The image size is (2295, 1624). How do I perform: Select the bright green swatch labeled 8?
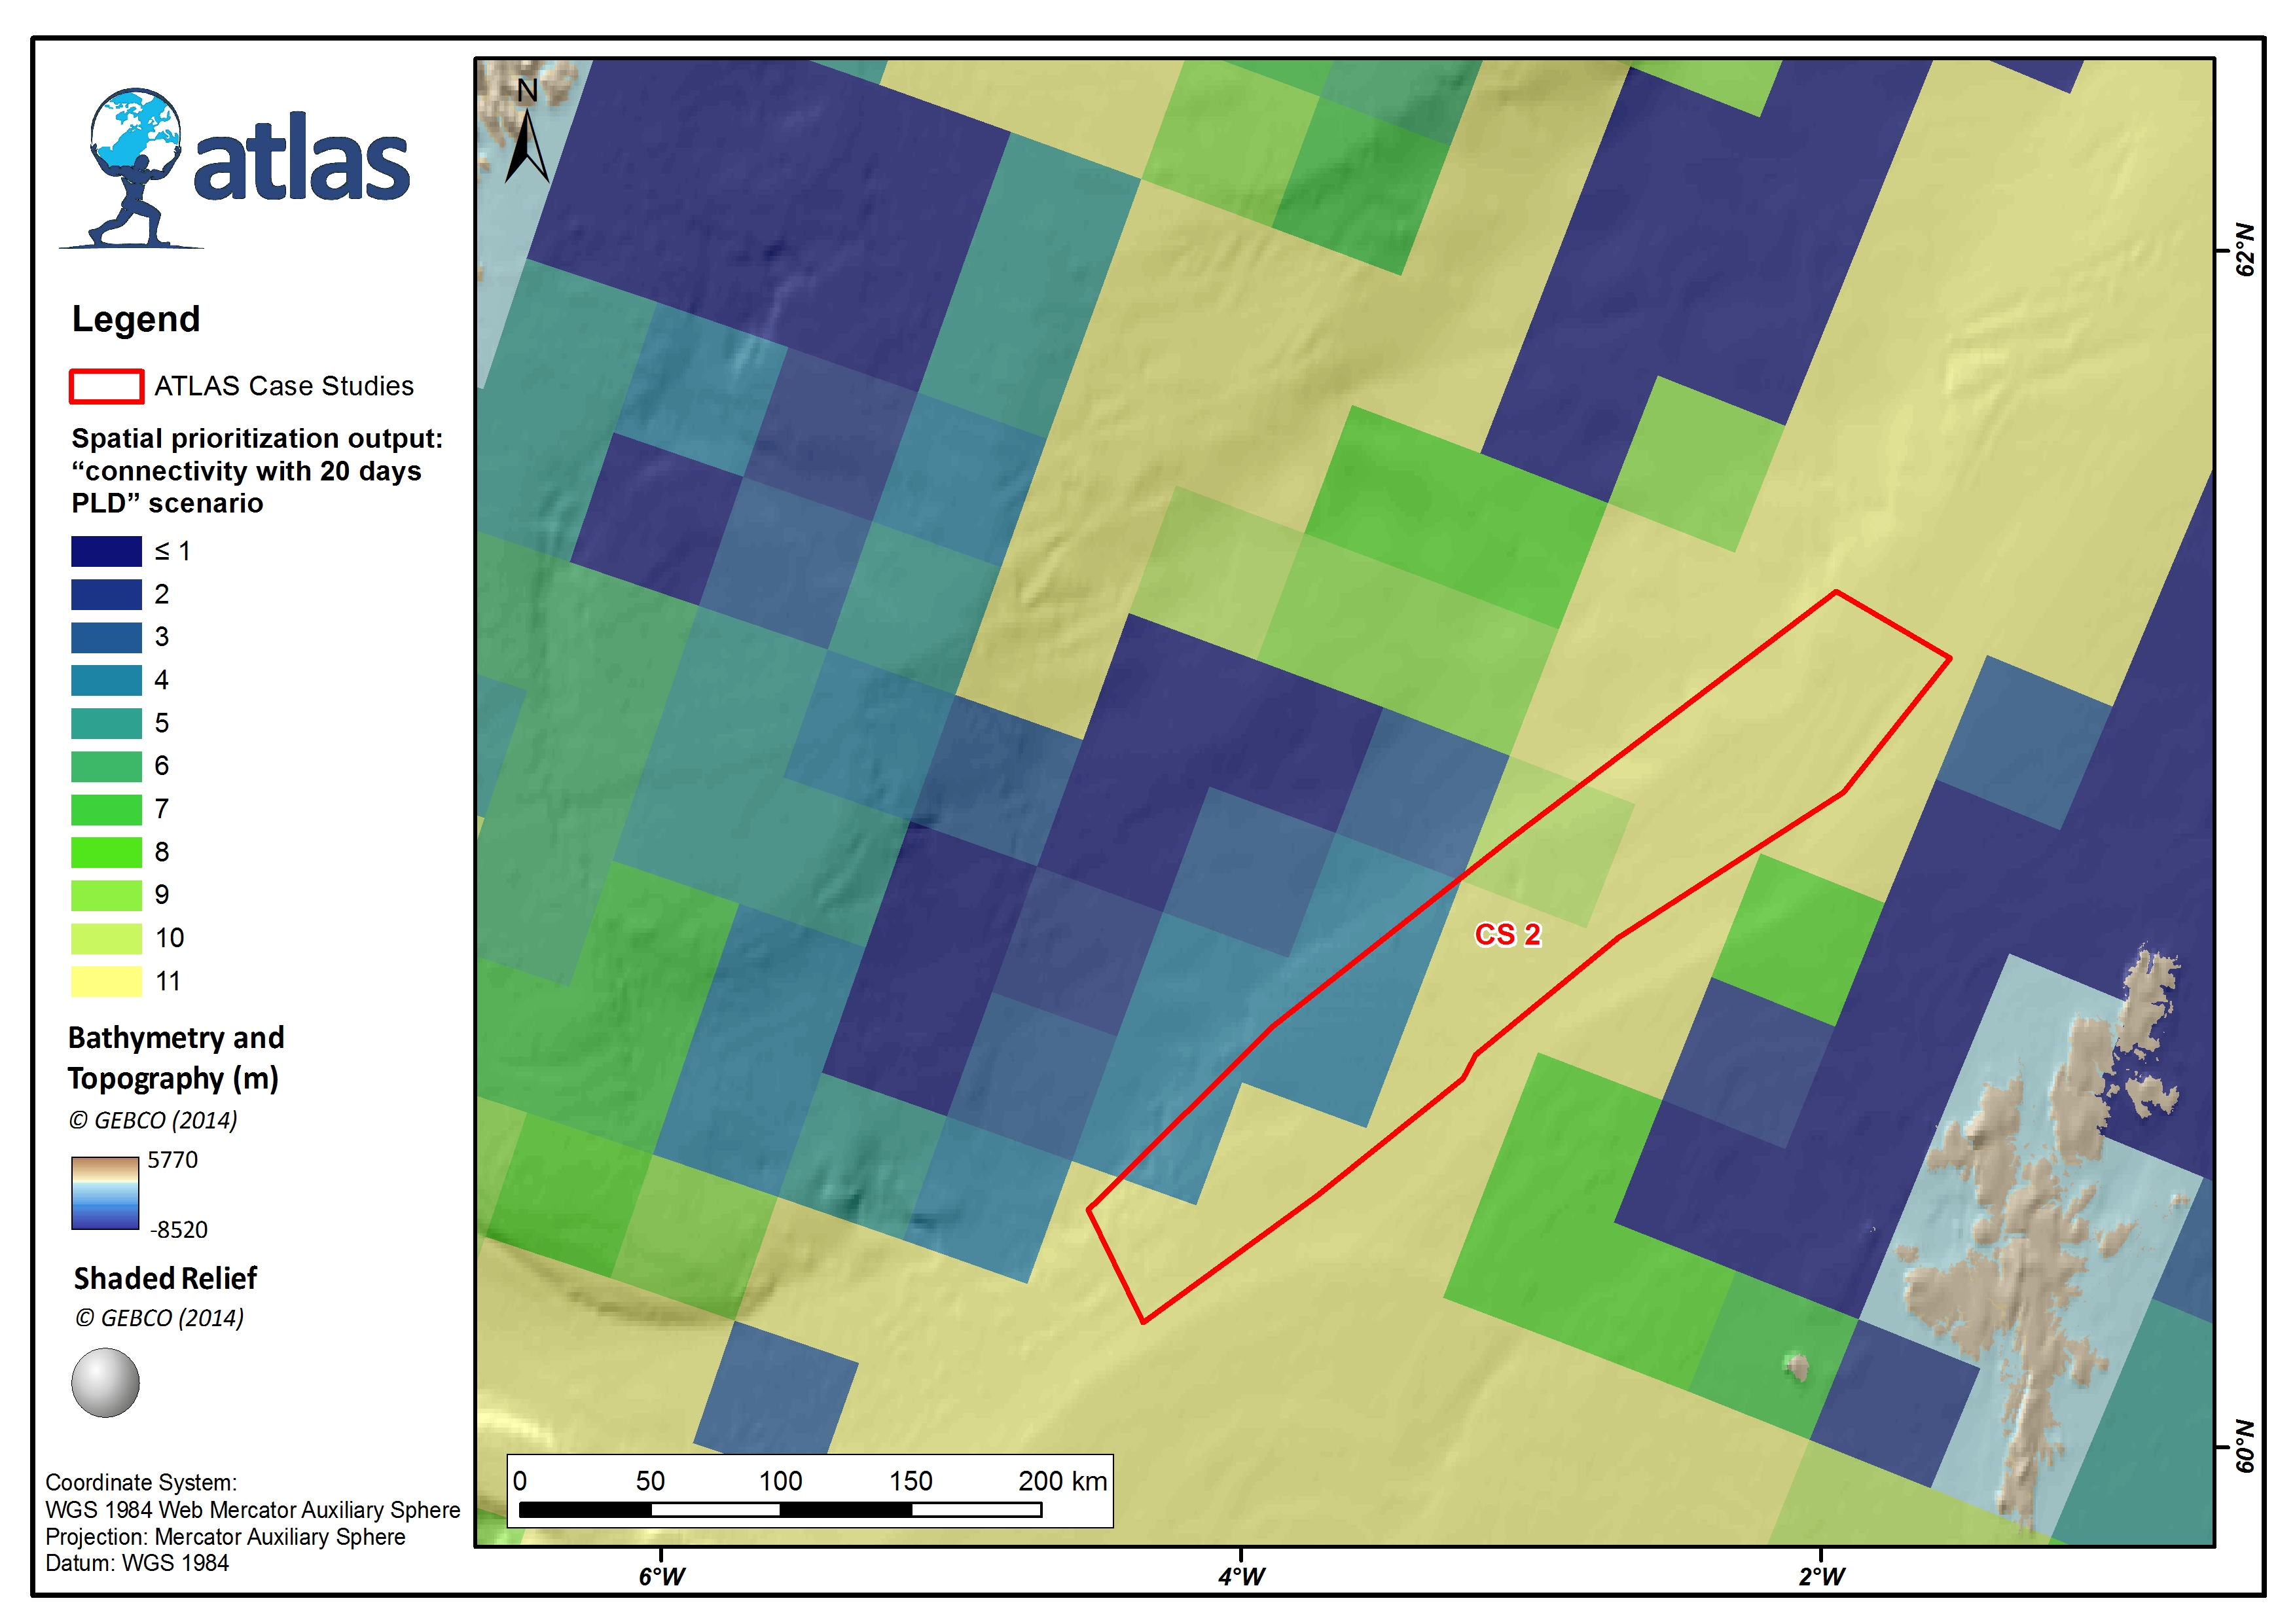click(x=106, y=852)
